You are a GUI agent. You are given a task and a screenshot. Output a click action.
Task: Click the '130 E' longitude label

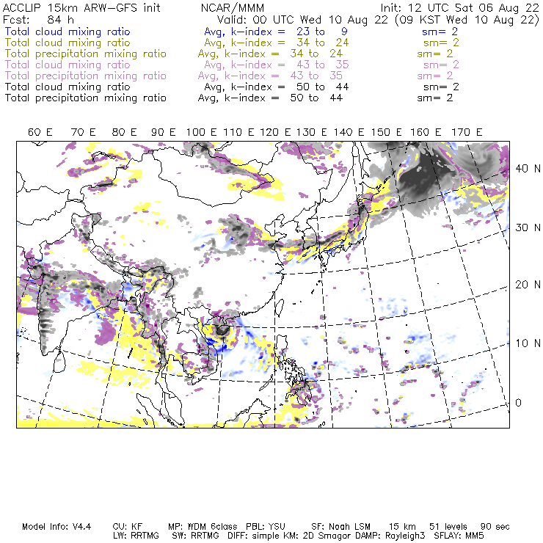[x=312, y=132]
